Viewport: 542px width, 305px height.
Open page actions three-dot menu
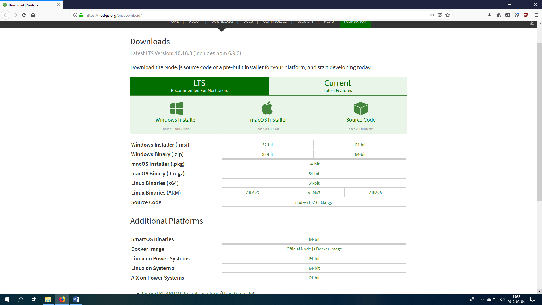pos(432,15)
